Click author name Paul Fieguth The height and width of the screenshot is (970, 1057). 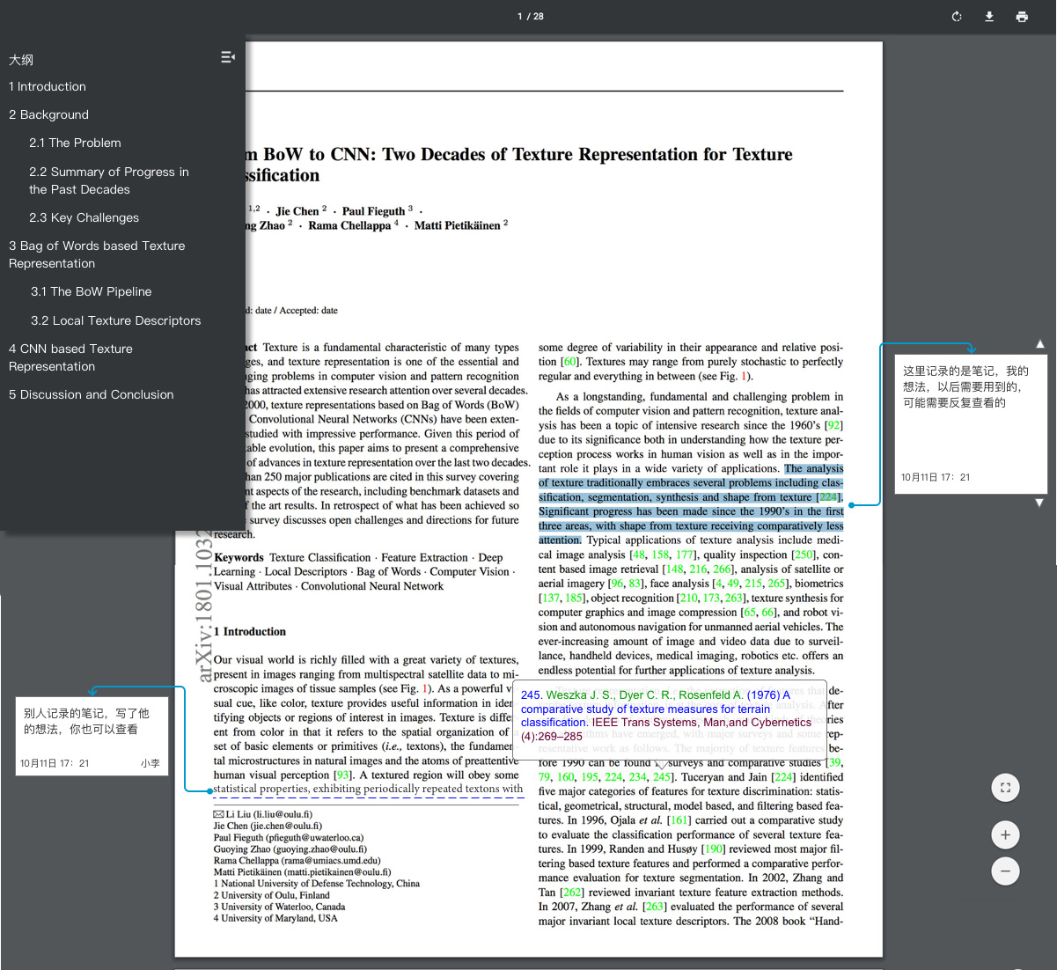pos(374,211)
